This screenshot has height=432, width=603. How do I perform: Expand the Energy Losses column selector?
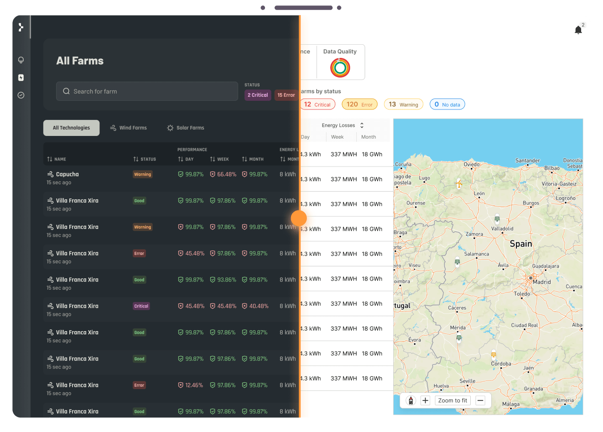point(343,125)
